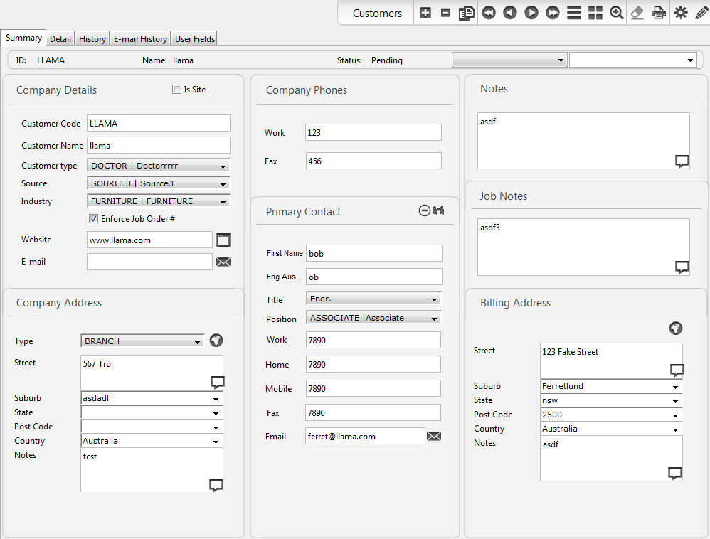This screenshot has height=539, width=710.
Task: Click the printer icon
Action: pos(659,13)
